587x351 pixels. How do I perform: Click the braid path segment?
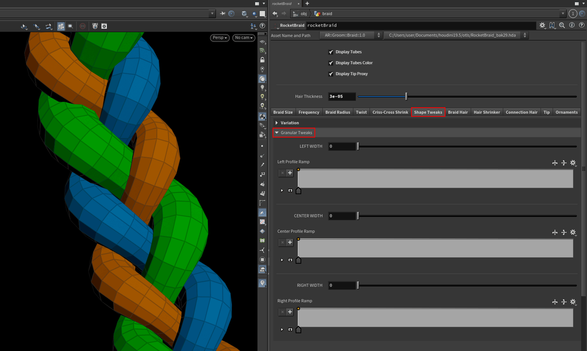324,14
